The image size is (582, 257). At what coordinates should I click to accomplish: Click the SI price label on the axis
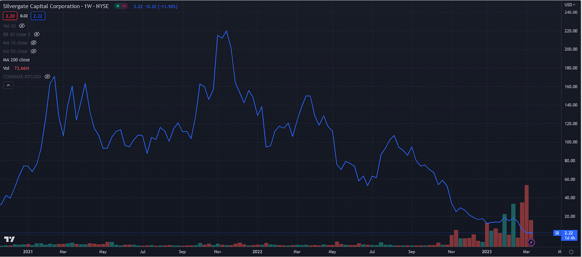click(x=556, y=233)
